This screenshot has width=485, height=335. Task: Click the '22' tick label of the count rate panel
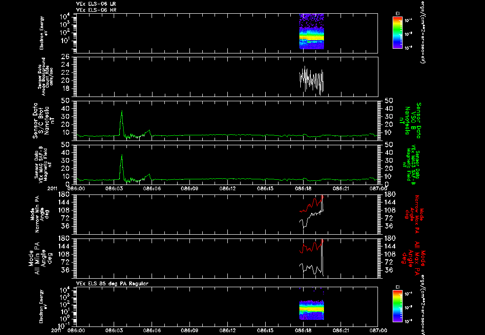pos(65,72)
